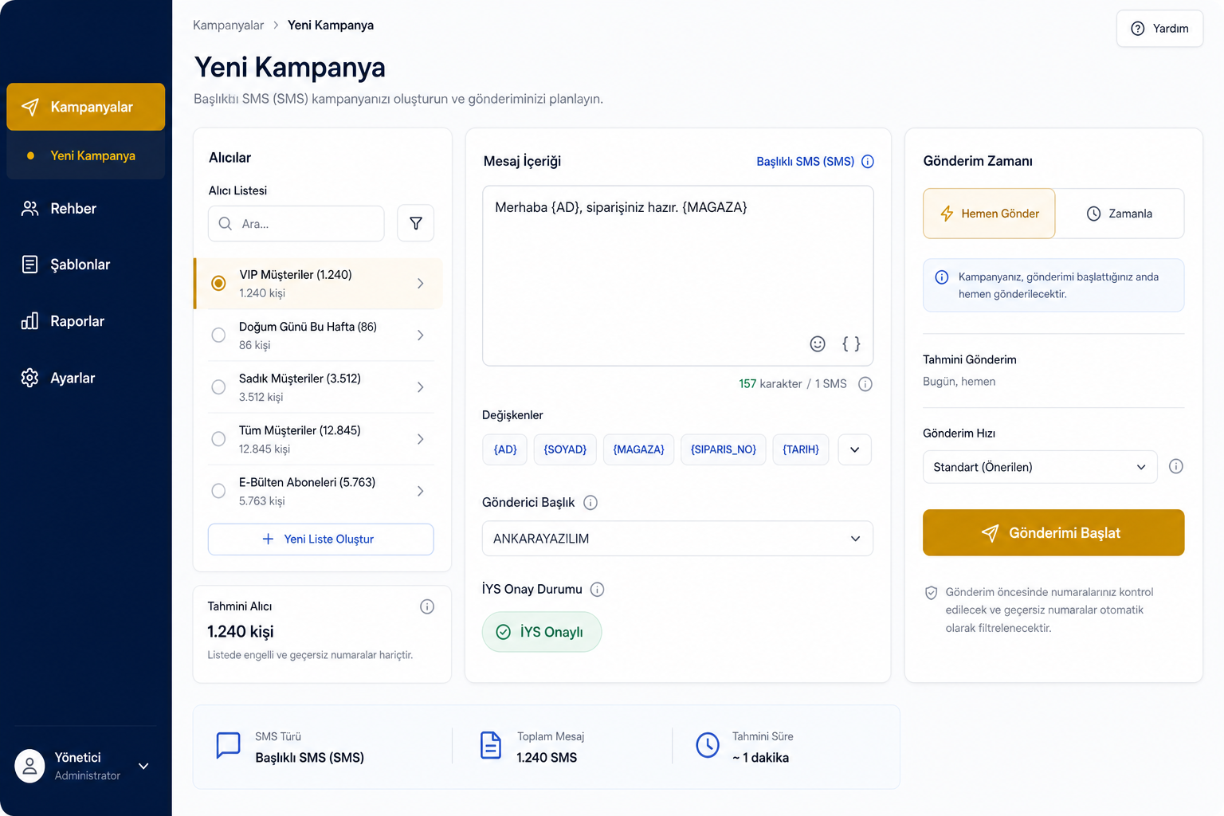Click the character count info icon

click(865, 384)
